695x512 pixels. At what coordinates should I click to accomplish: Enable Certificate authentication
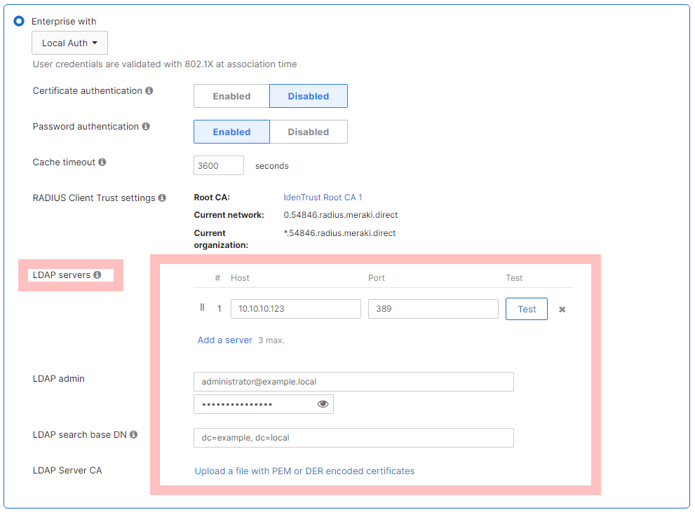(231, 96)
